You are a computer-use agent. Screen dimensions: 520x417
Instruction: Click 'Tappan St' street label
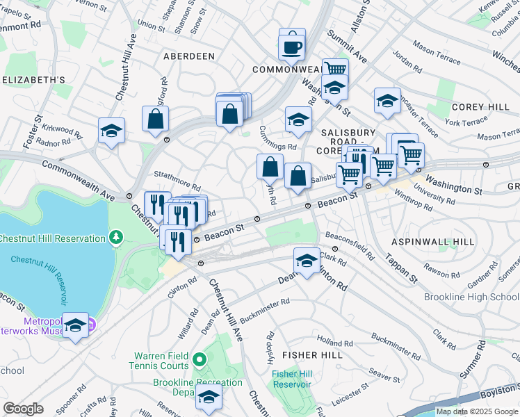tap(402, 268)
